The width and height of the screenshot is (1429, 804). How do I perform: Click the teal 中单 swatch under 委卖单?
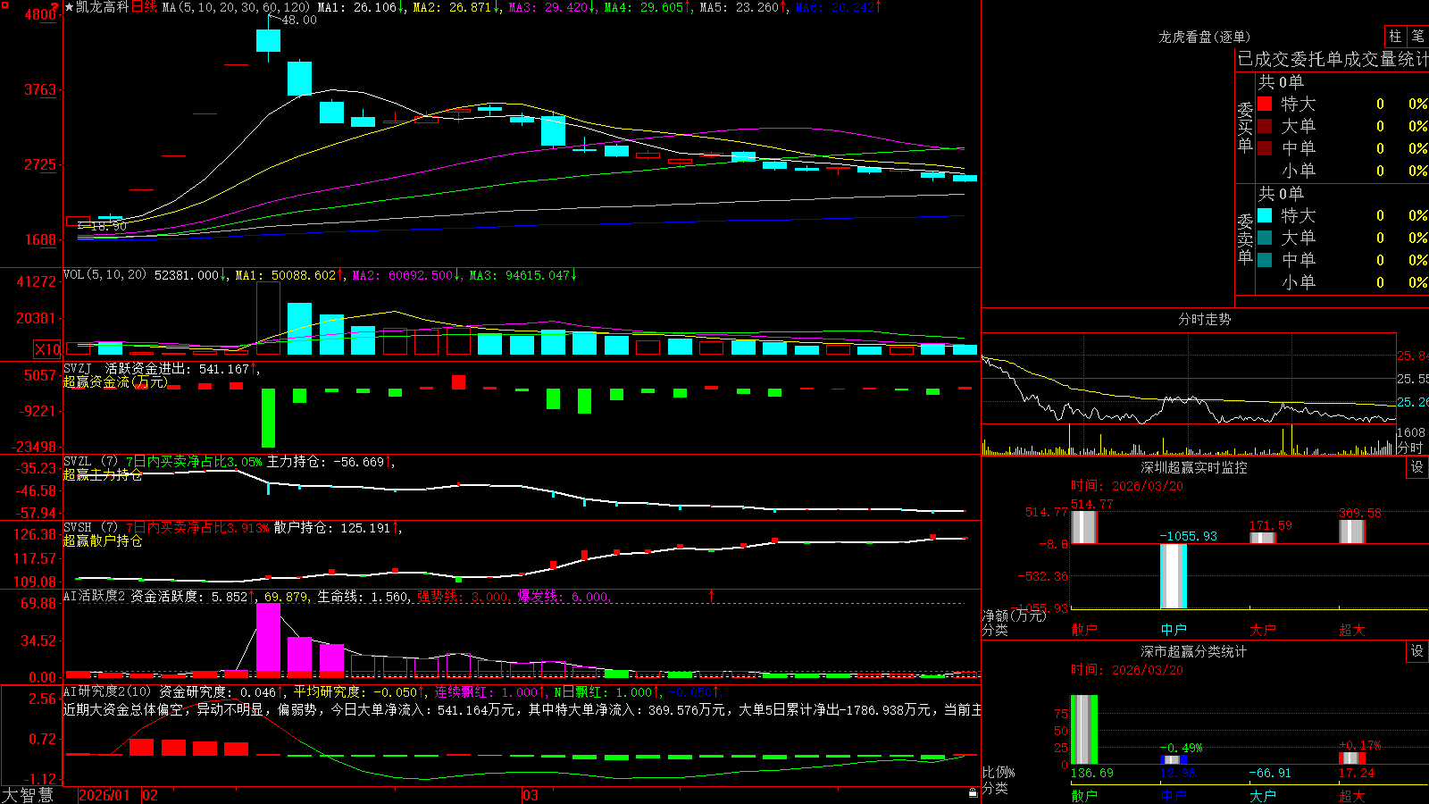pos(1265,260)
